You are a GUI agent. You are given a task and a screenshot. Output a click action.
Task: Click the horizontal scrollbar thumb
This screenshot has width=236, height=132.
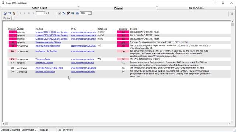[7, 124]
